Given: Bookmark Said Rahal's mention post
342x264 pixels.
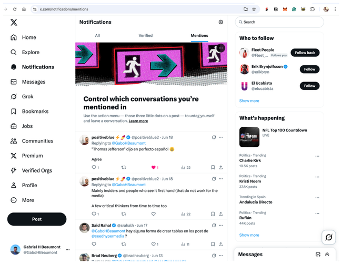Looking at the screenshot, I should 213,244.
